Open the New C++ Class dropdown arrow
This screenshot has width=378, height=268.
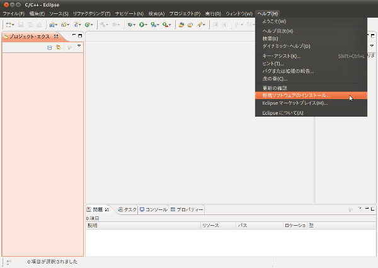pos(92,25)
